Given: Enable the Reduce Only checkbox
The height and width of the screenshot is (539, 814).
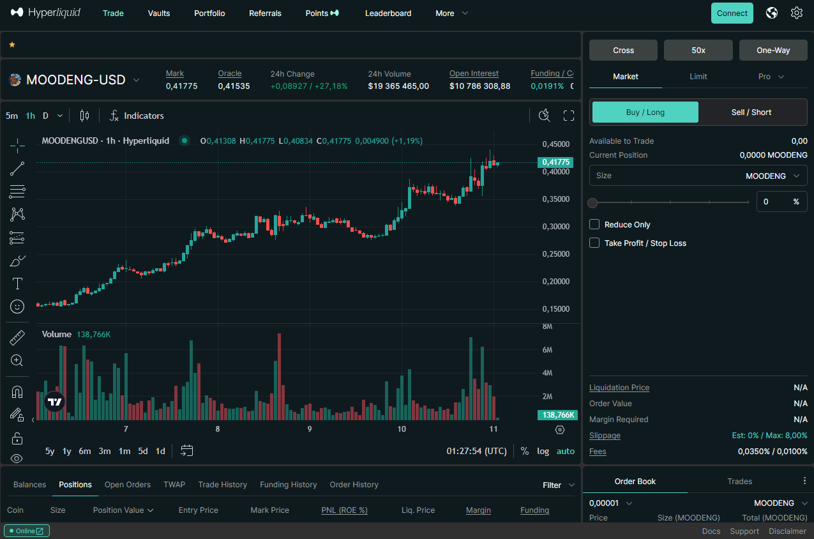Looking at the screenshot, I should point(594,224).
